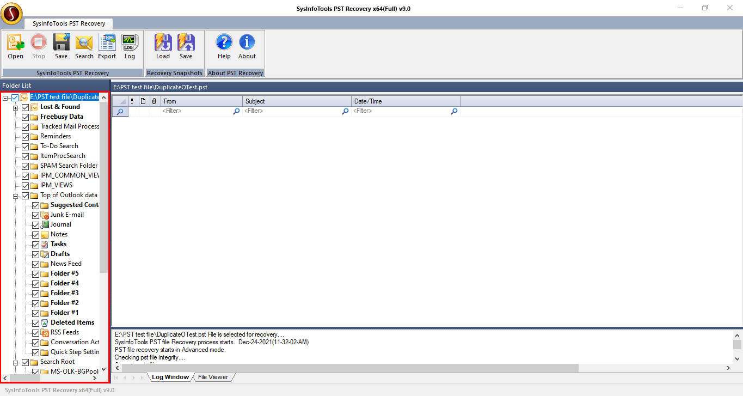
Task: Switch to the Log Window tab
Action: (x=170, y=377)
